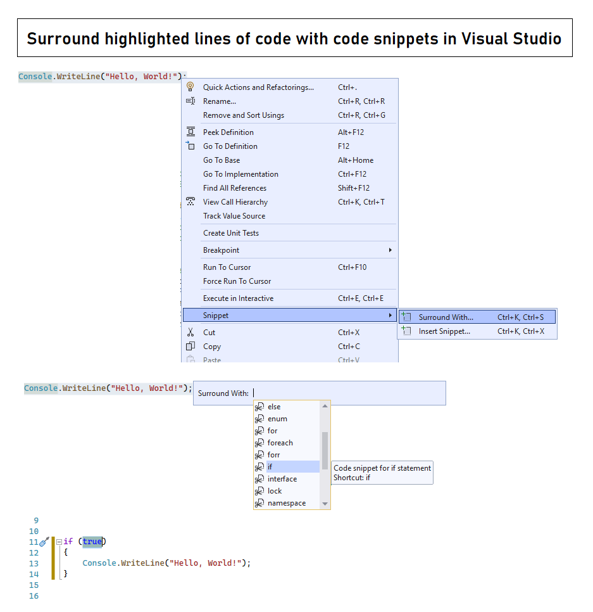Choose Peek Definition menu entry

pyautogui.click(x=290, y=132)
